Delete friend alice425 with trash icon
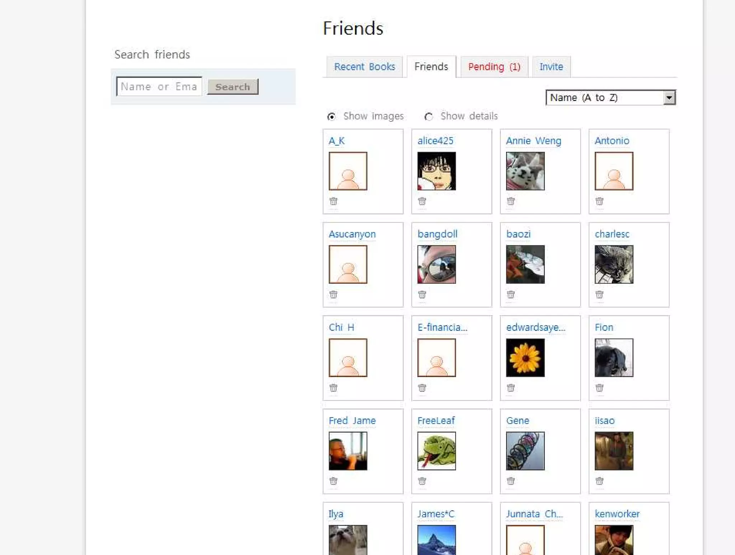The image size is (735, 555). 422,201
